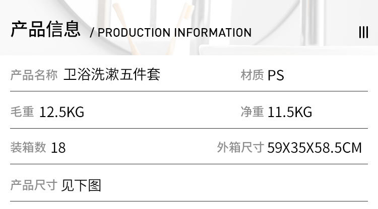
Task: Select the 外箱尺寸 label
Action: [240, 147]
